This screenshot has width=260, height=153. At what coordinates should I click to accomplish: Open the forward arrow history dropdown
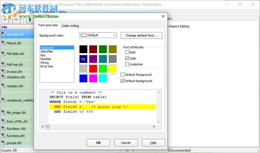(22, 19)
